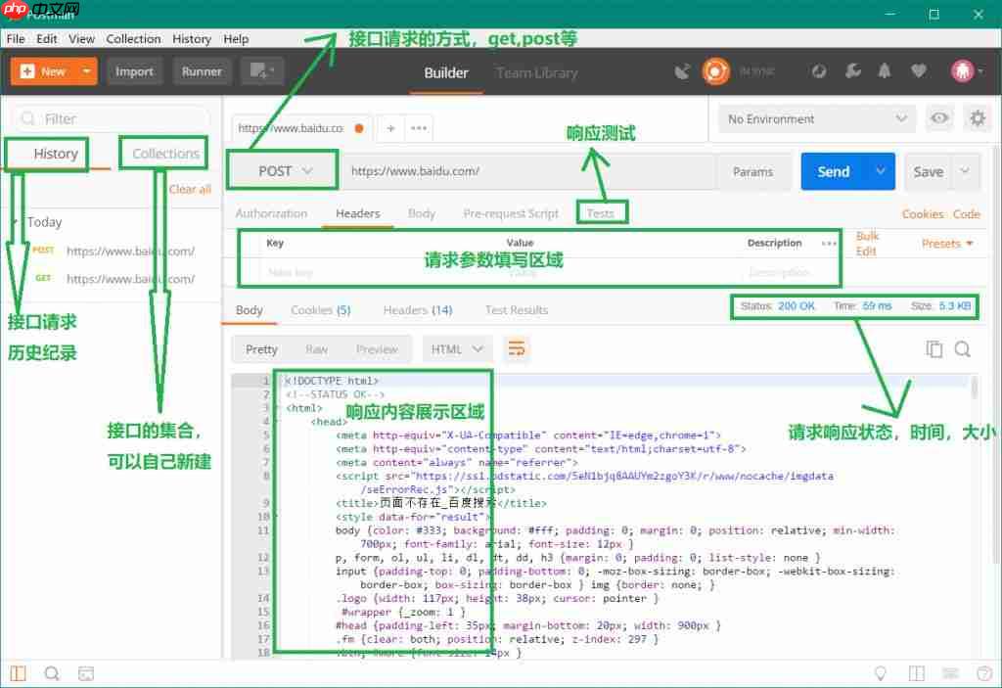Image resolution: width=1002 pixels, height=688 pixels.
Task: Open settings via the wrench icon
Action: pos(852,71)
